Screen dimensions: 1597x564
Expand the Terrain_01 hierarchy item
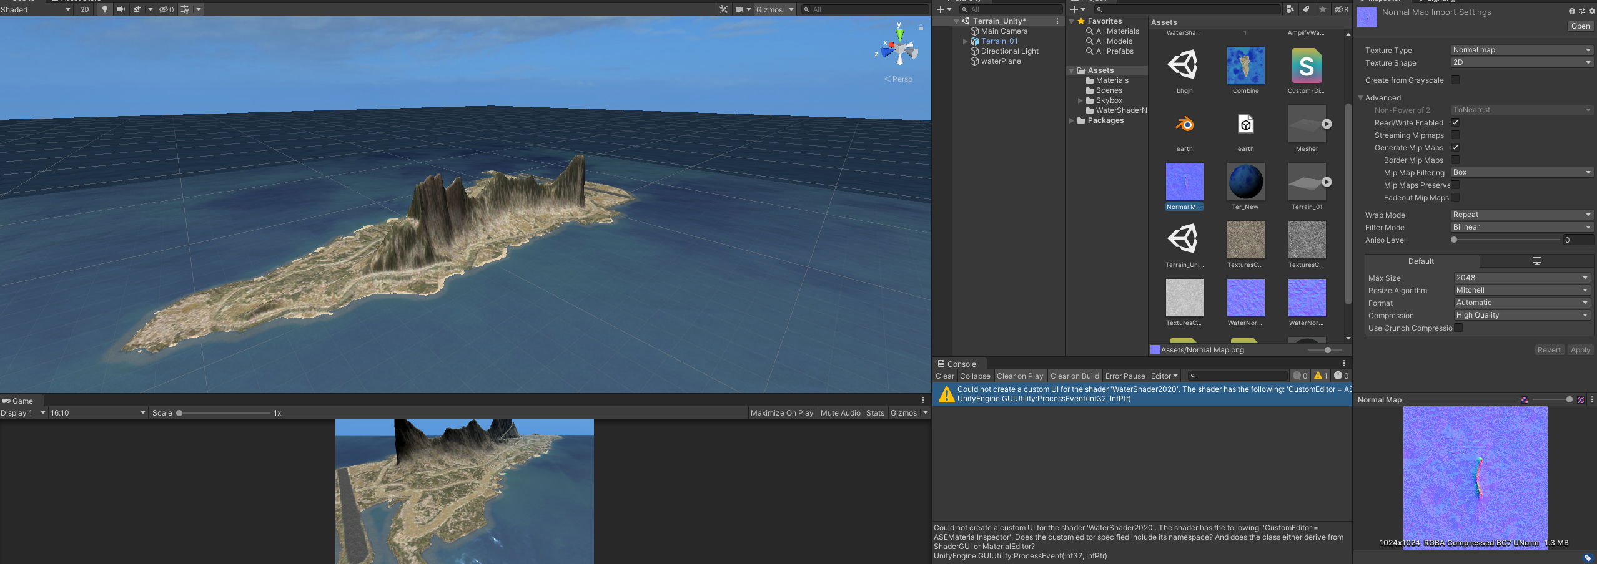pyautogui.click(x=966, y=41)
